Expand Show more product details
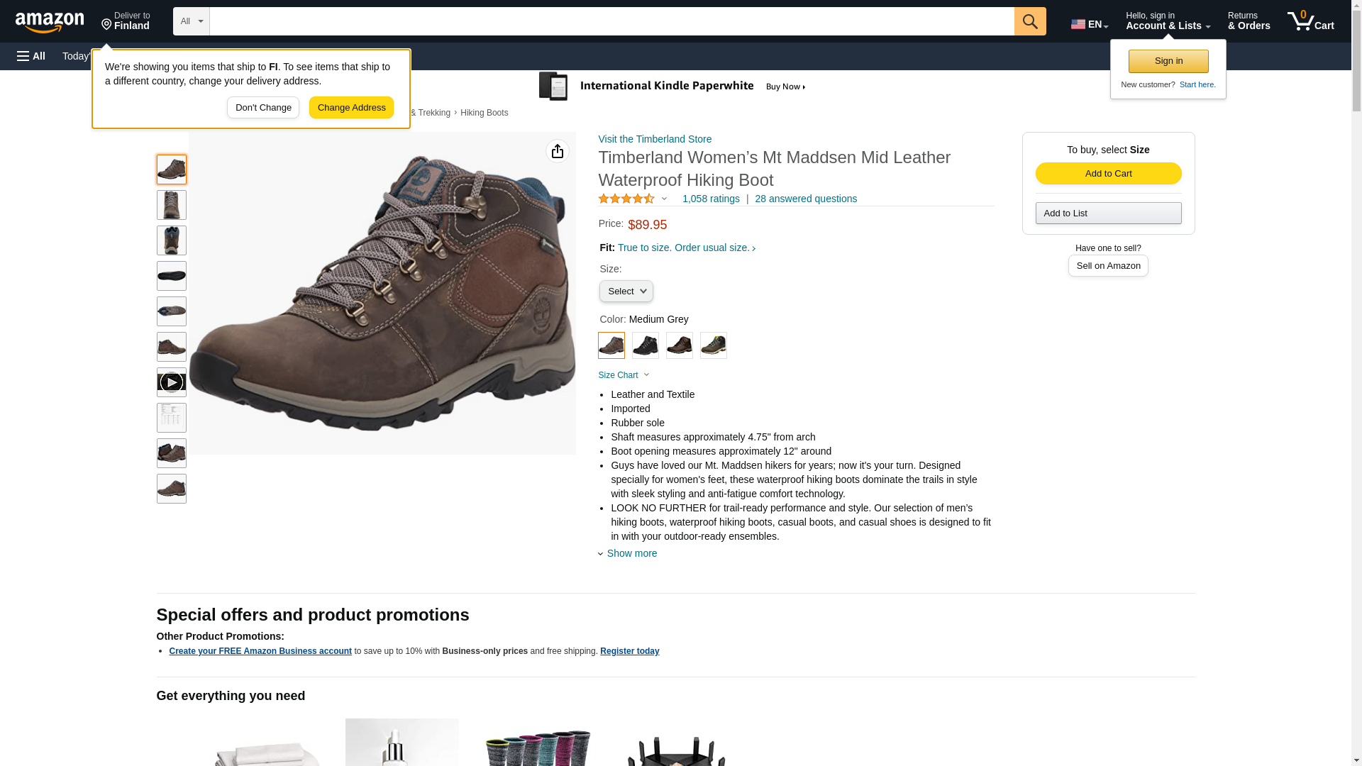 (x=631, y=553)
